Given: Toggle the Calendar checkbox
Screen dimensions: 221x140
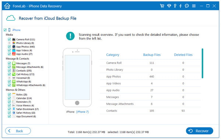Looking at the screenshot, I should point(9,98).
